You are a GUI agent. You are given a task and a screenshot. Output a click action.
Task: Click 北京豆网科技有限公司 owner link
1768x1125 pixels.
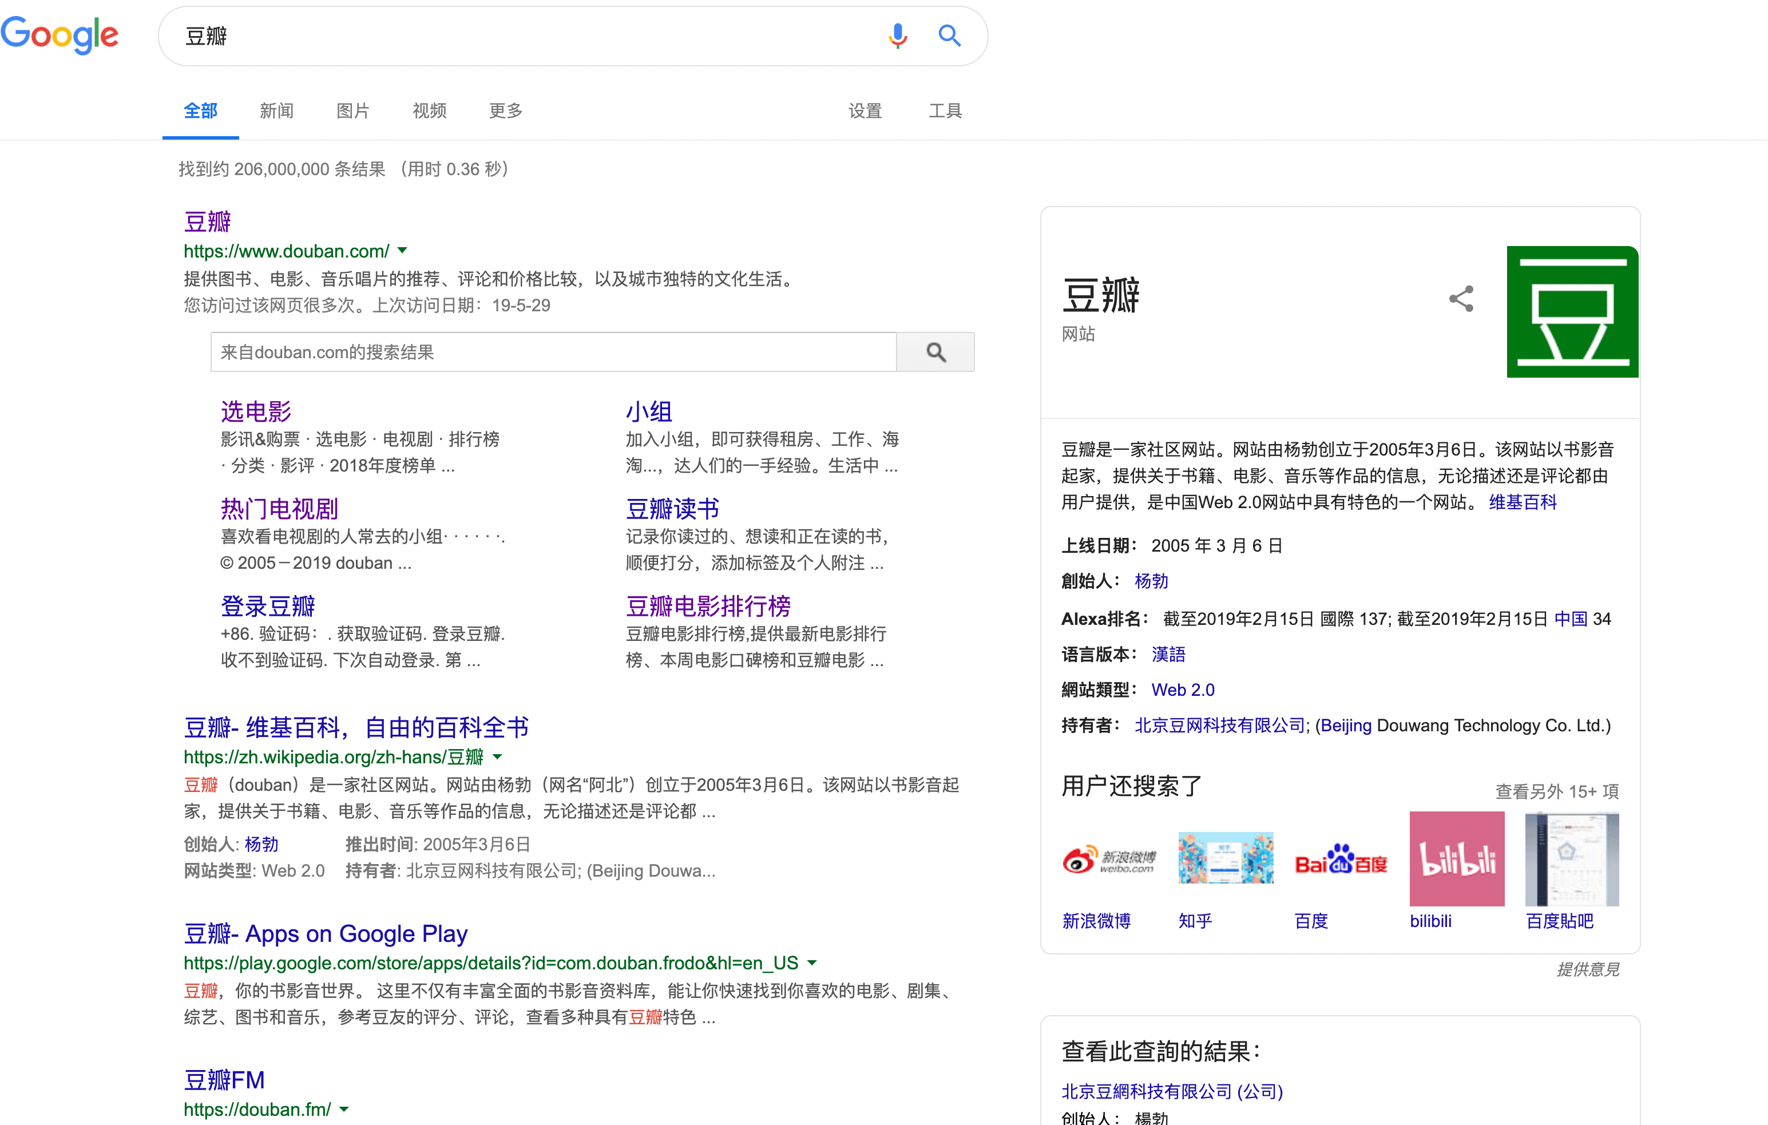[1219, 726]
